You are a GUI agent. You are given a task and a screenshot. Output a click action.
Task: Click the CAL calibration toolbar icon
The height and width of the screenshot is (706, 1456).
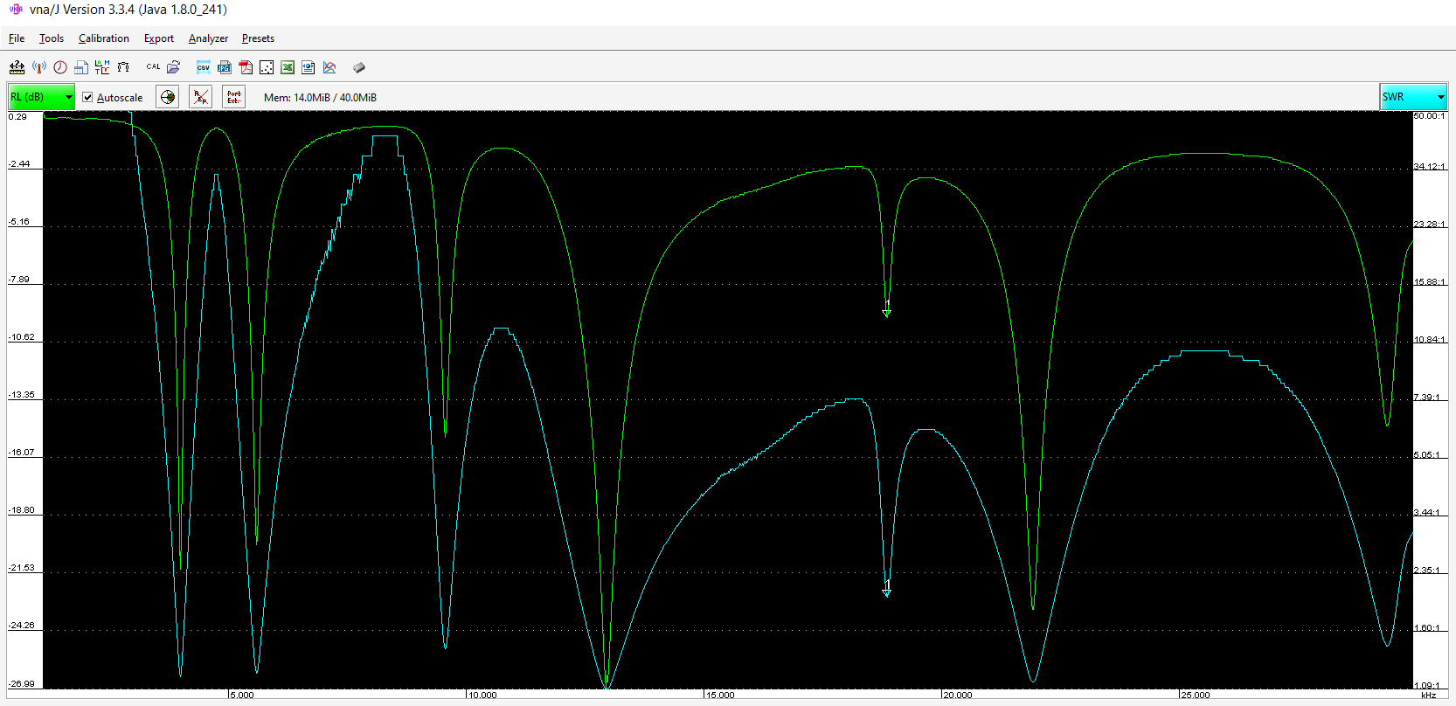(153, 67)
